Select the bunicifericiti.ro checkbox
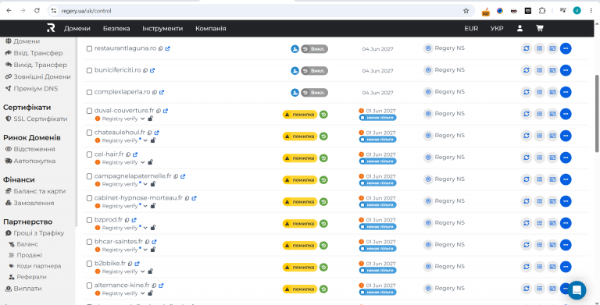 pyautogui.click(x=89, y=71)
